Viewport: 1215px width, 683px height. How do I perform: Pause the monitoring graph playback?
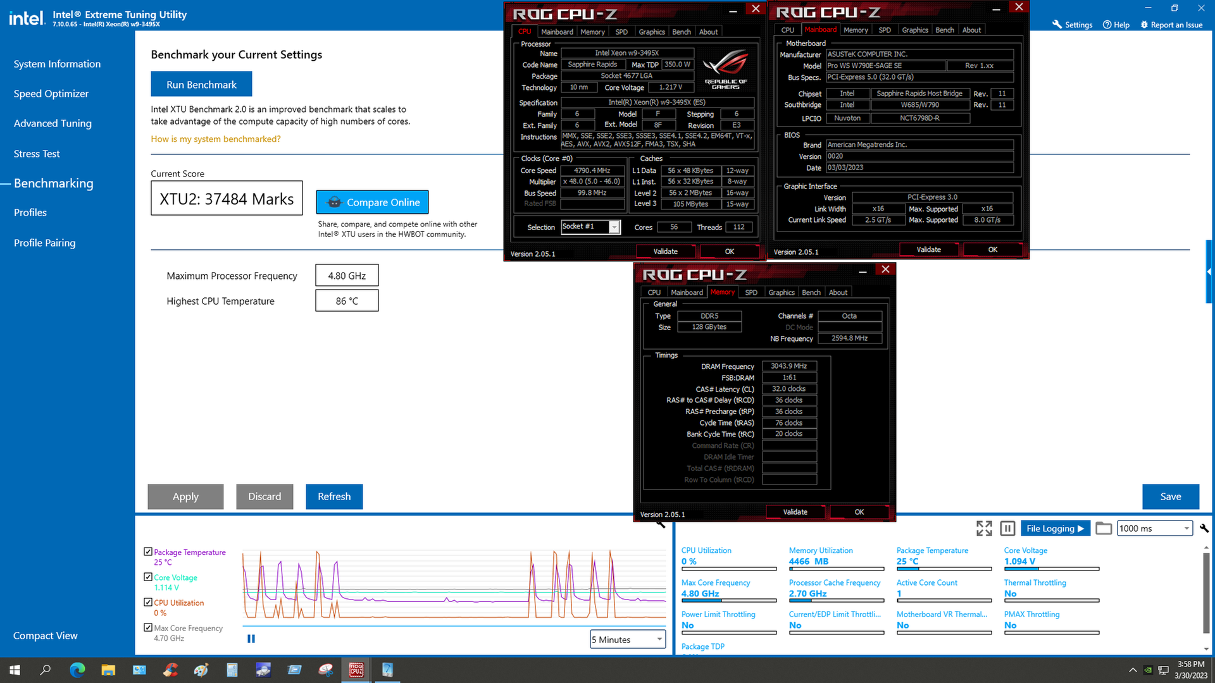pos(251,639)
